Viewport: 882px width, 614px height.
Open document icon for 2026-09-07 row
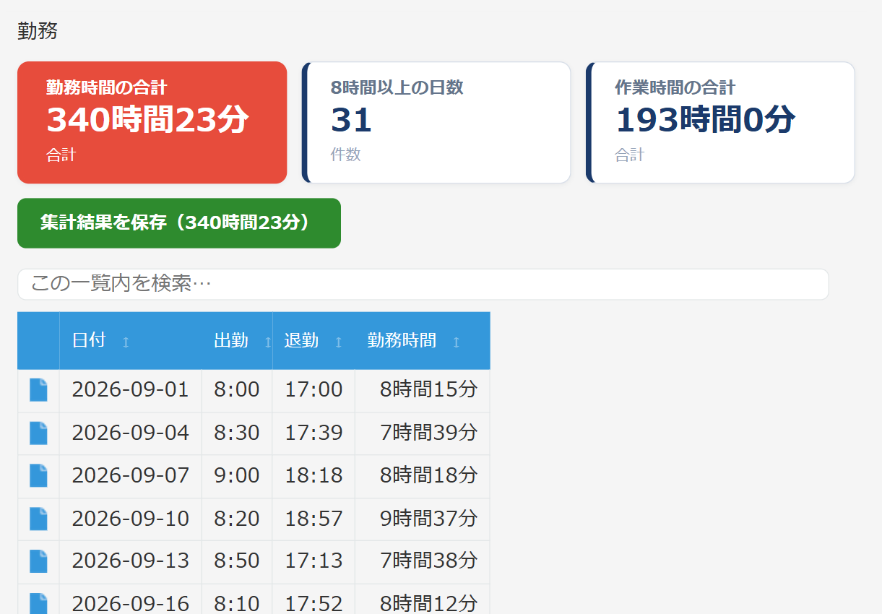tap(38, 475)
